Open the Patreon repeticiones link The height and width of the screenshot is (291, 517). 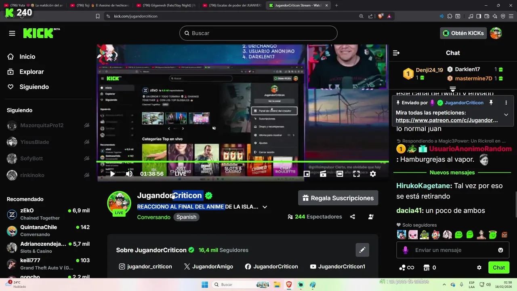coord(447,120)
